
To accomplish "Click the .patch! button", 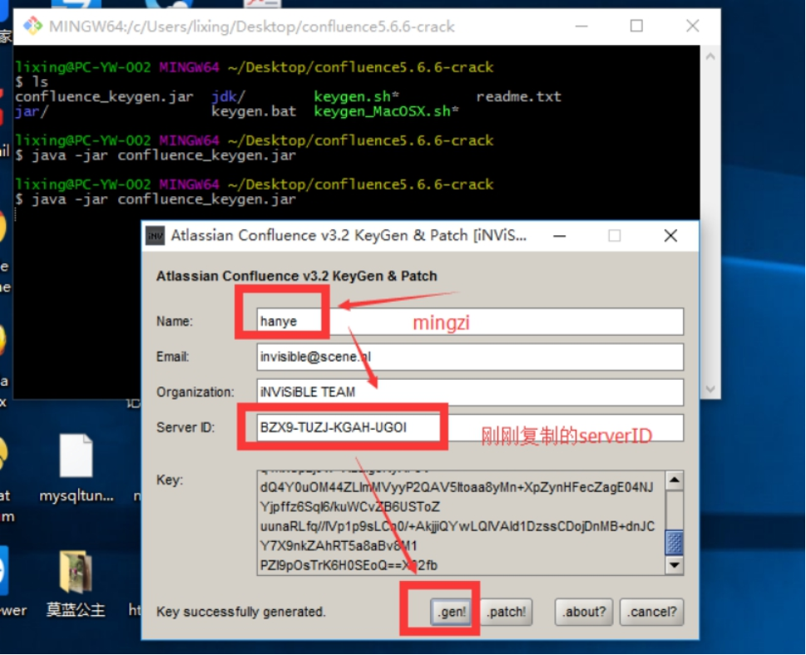I will click(507, 612).
